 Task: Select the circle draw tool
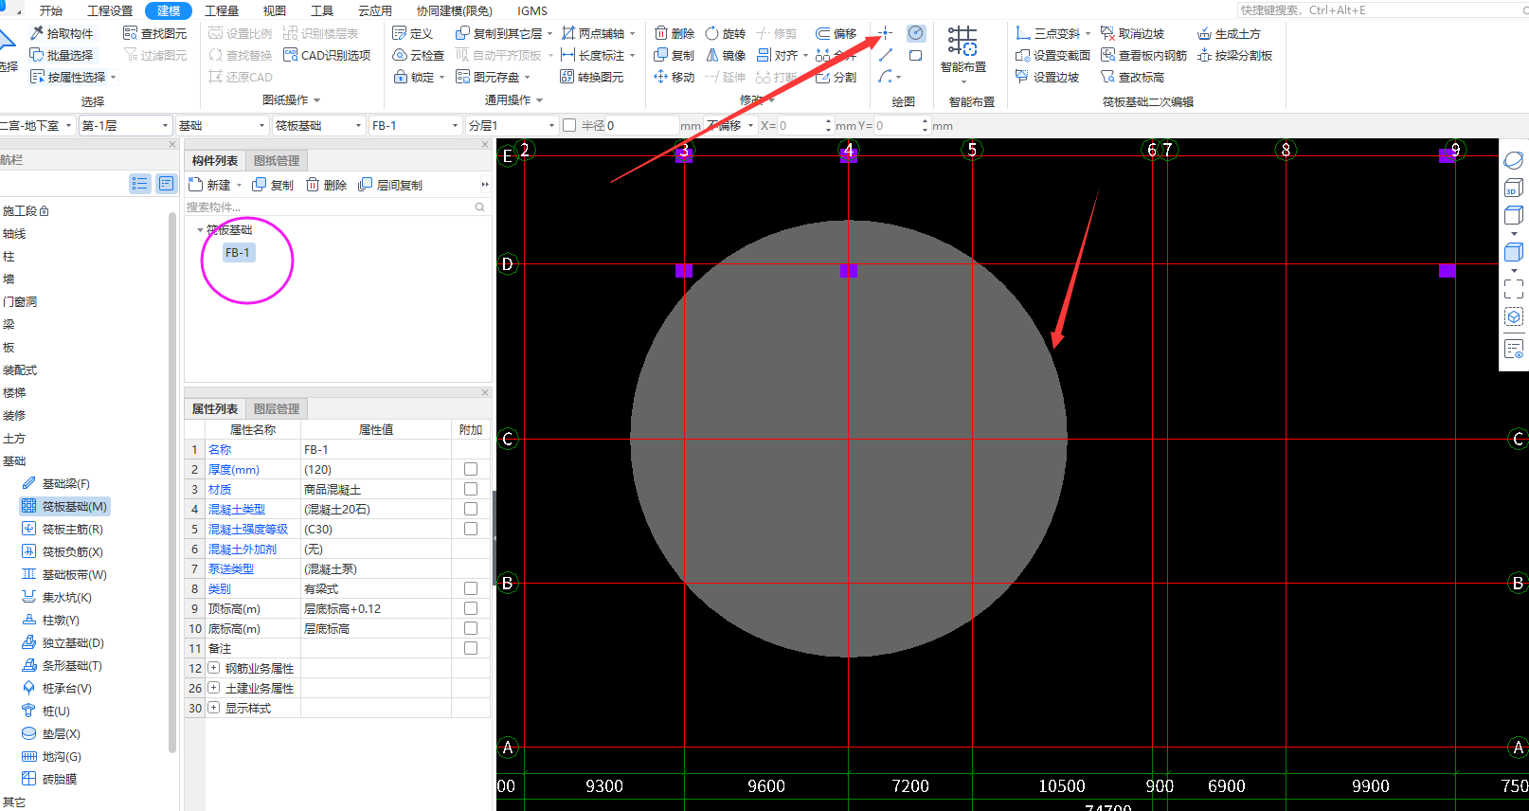916,33
